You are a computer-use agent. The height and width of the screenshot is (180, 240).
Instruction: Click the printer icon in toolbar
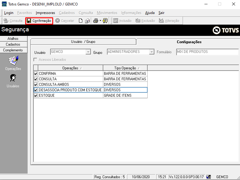click(96, 21)
